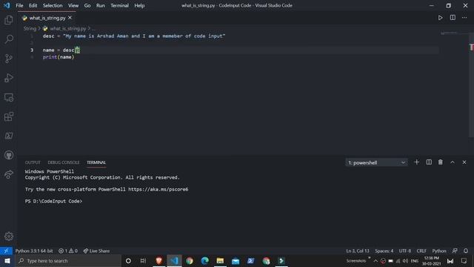The image size is (474, 267).
Task: Change the Python language mode
Action: [x=439, y=251]
